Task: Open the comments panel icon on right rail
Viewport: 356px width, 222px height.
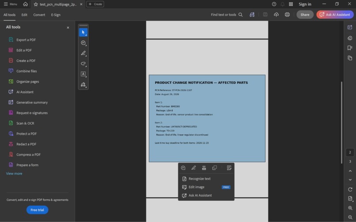Action: [350, 38]
